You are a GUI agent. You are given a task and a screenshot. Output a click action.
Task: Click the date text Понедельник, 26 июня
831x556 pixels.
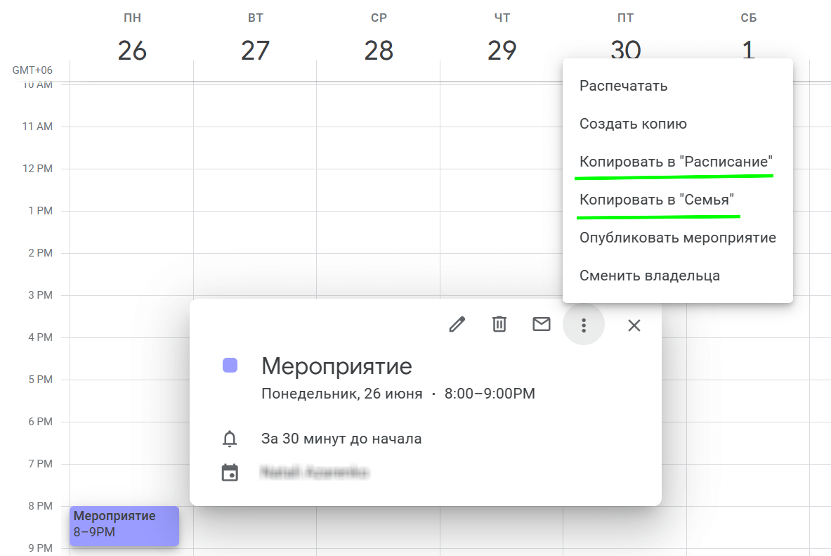tap(342, 394)
